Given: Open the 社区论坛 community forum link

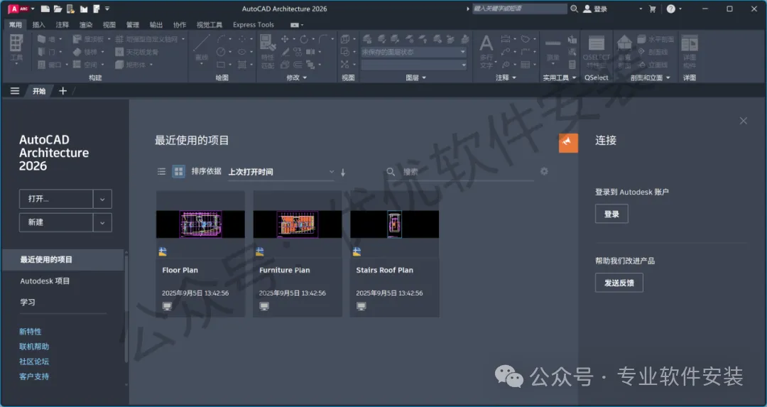Looking at the screenshot, I should point(34,362).
